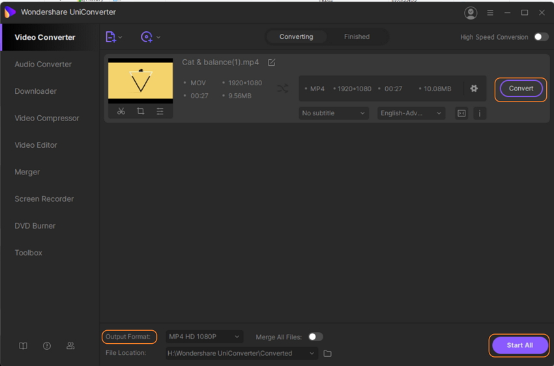Go to Merger section
Image resolution: width=554 pixels, height=366 pixels.
click(27, 172)
